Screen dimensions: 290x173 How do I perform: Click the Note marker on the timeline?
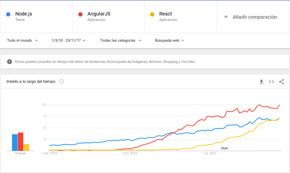point(224,148)
